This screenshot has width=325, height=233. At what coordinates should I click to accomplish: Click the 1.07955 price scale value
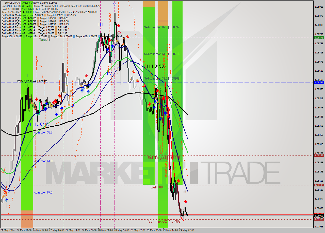319,227
